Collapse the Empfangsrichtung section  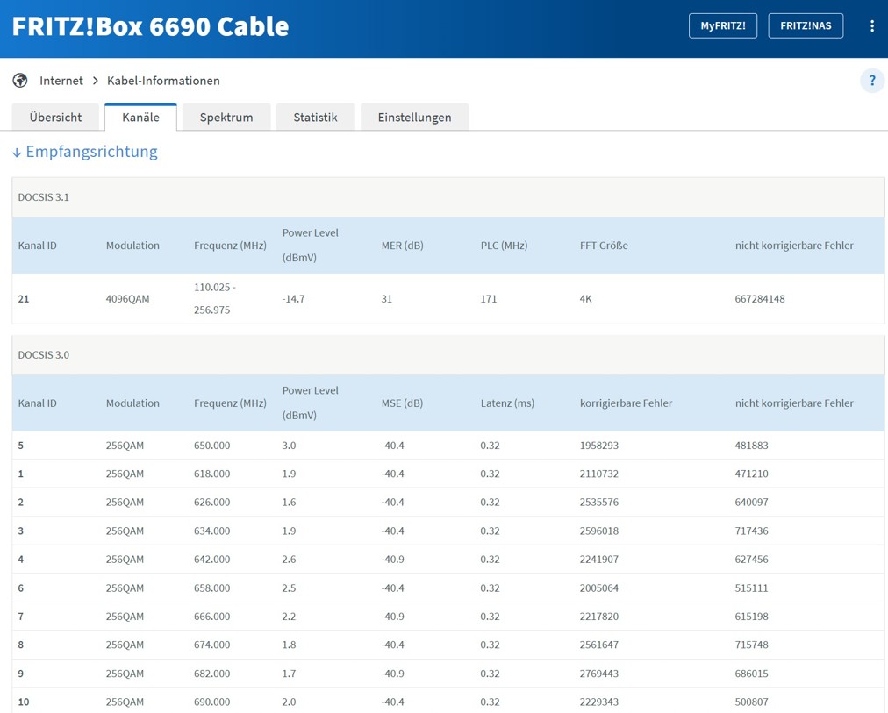pos(85,152)
